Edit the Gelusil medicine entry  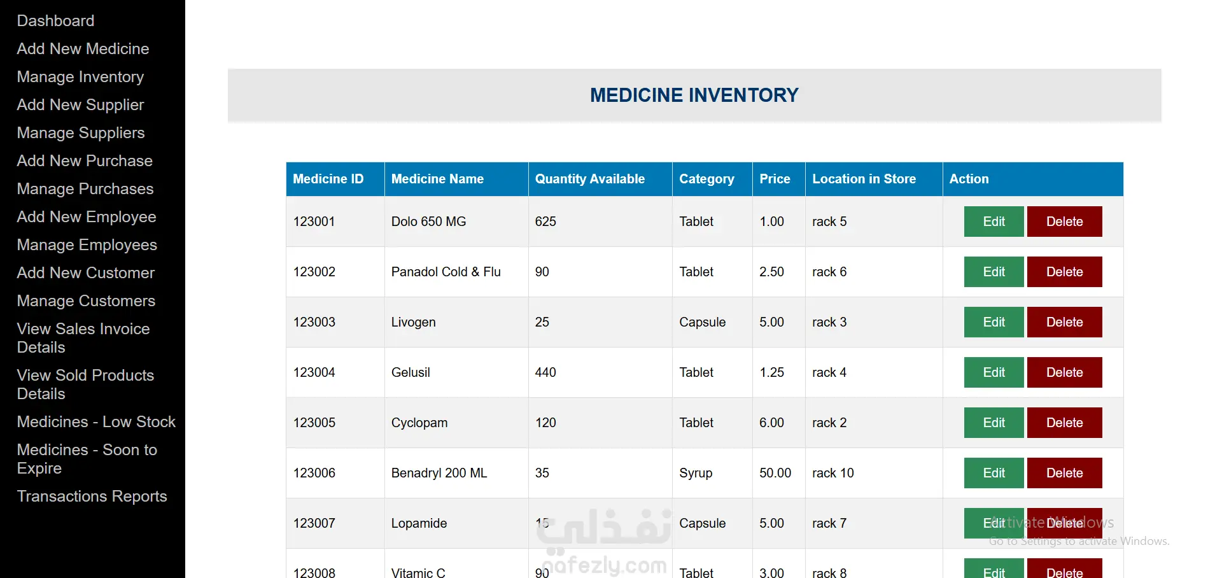tap(994, 372)
